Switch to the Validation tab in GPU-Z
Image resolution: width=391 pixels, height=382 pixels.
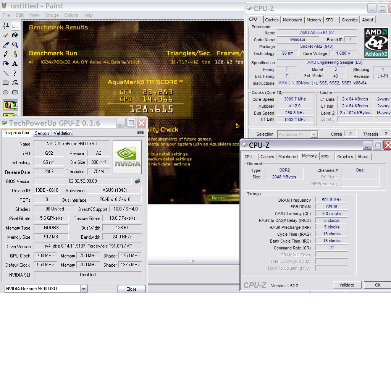[x=63, y=133]
